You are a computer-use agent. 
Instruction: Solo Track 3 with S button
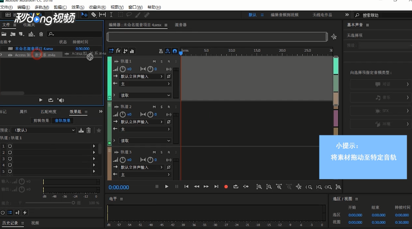coord(161,152)
